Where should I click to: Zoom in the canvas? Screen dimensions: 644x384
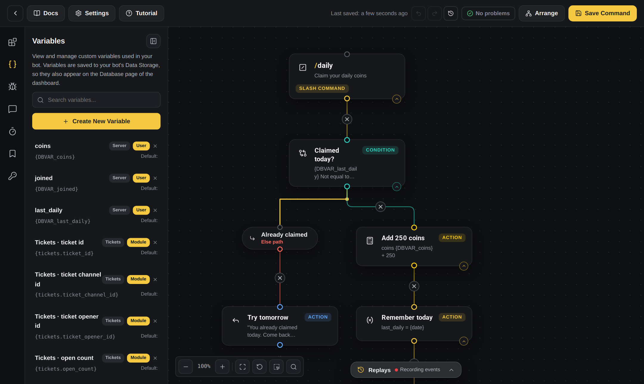[x=222, y=367]
